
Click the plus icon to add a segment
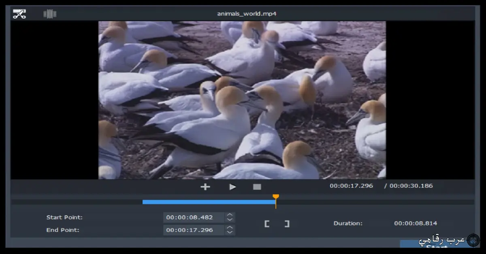(x=205, y=186)
